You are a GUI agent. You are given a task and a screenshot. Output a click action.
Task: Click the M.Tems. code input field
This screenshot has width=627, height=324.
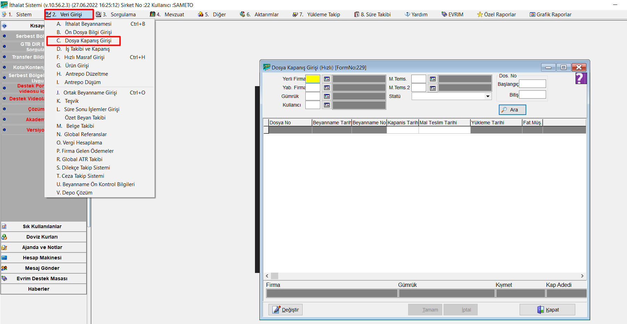419,79
